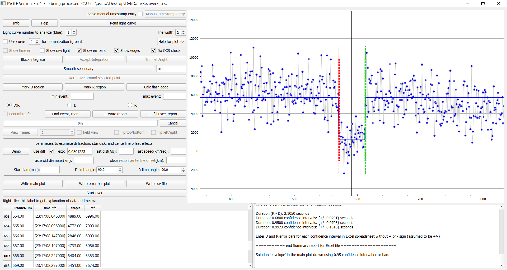Click the PYOTE application icon in title bar
The width and height of the screenshot is (507, 270).
3,3
